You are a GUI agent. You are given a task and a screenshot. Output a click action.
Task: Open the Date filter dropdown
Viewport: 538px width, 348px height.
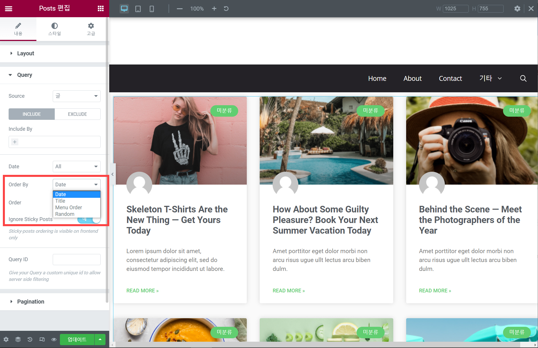77,167
